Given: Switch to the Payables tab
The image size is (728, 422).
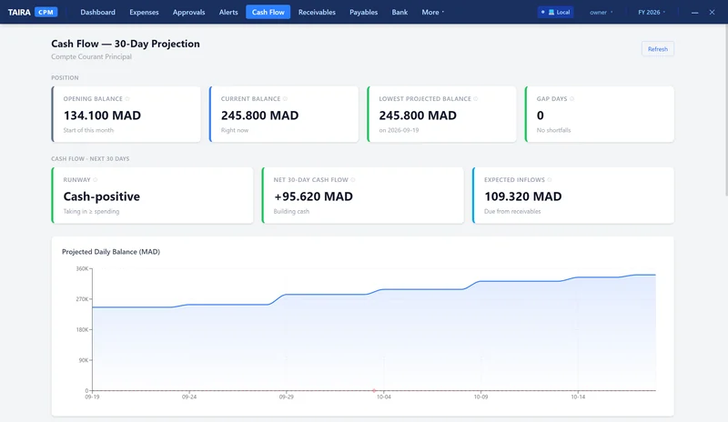Looking at the screenshot, I should coord(363,12).
